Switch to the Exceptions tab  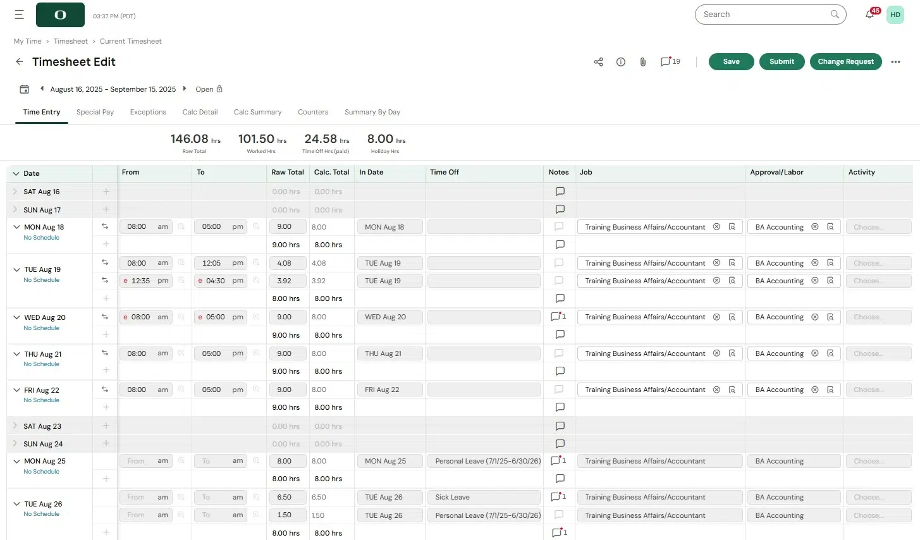click(x=148, y=112)
